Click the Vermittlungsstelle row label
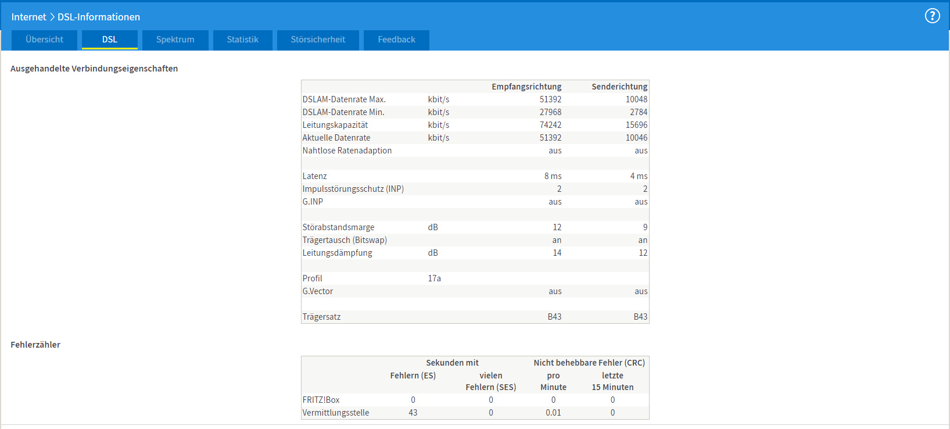Viewport: 950px width, 429px height. coord(336,413)
